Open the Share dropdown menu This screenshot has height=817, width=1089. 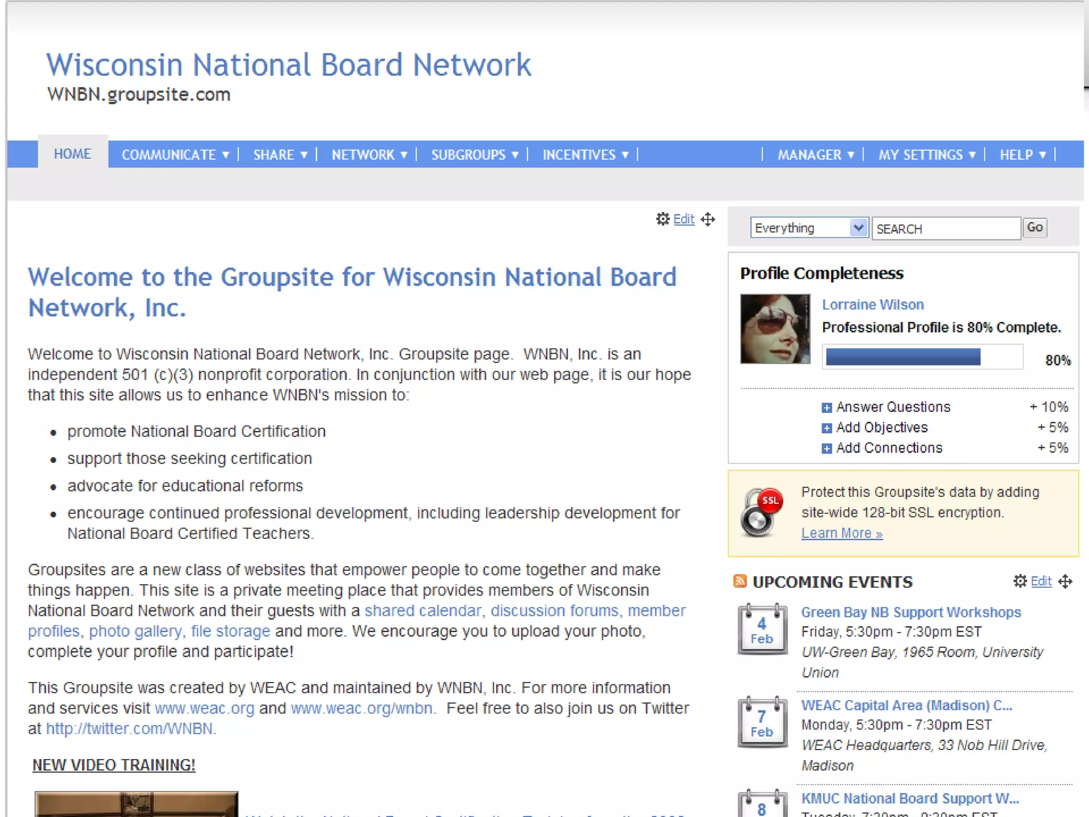click(x=280, y=155)
